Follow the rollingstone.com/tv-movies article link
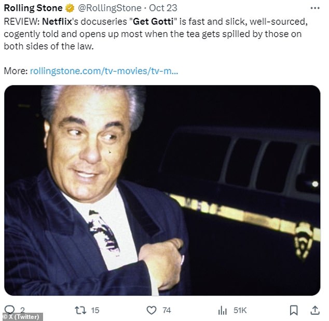Image resolution: width=329 pixels, height=321 pixels. [x=104, y=71]
